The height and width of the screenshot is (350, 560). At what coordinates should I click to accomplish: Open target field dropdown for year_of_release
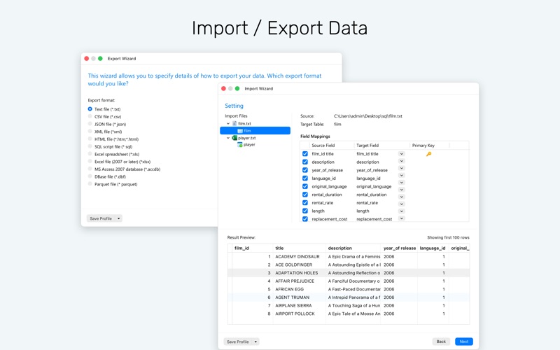click(x=401, y=168)
